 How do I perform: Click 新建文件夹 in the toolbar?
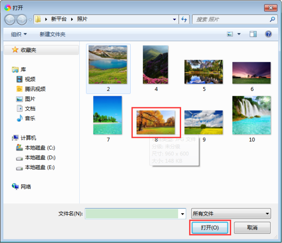pyautogui.click(x=52, y=34)
